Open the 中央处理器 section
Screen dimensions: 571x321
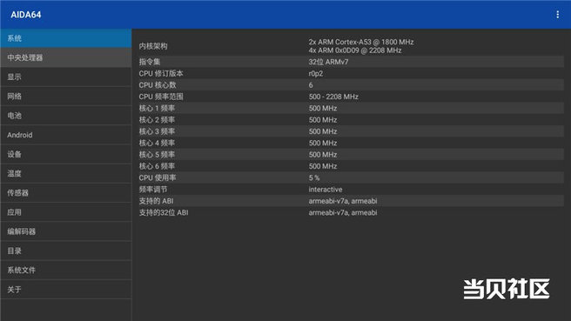(x=66, y=57)
